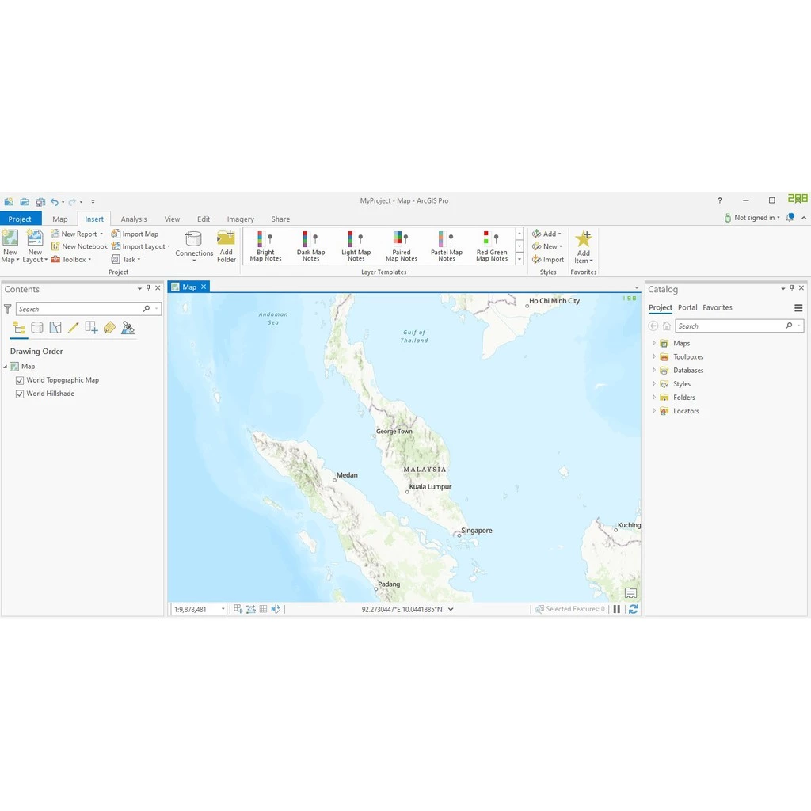The width and height of the screenshot is (811, 811).
Task: Toggle auto-hide pin on Catalog pane
Action: pos(792,288)
